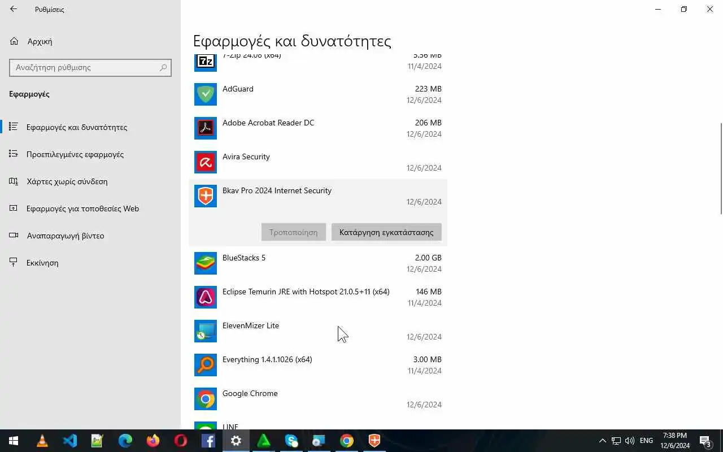Open Εκκίνηση startup section
This screenshot has width=723, height=452.
pyautogui.click(x=90, y=263)
